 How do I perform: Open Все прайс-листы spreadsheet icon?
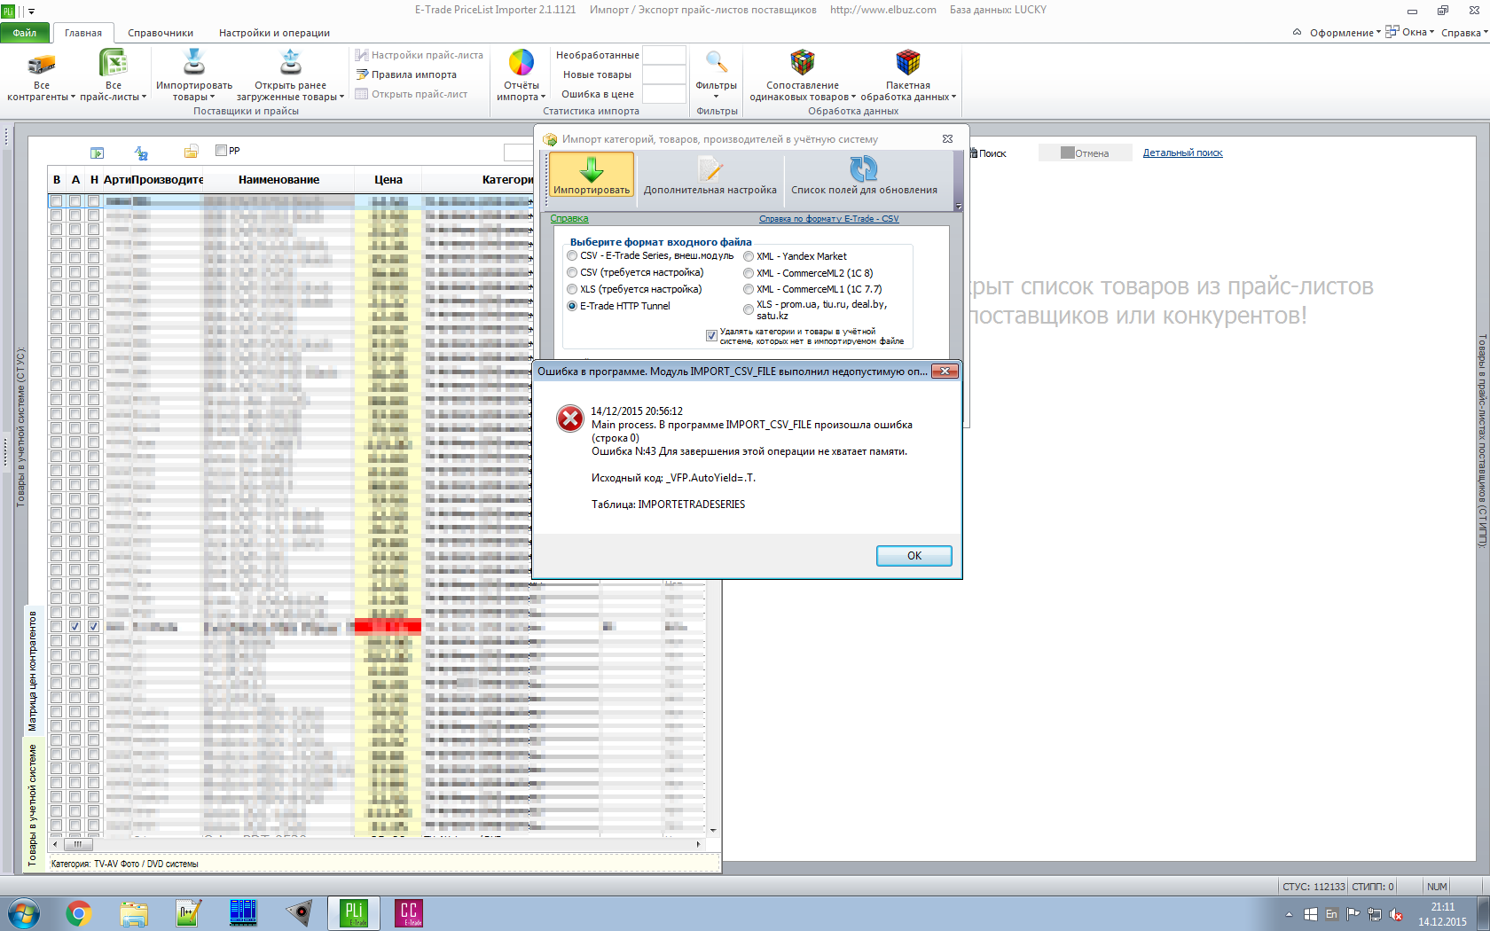click(x=113, y=63)
